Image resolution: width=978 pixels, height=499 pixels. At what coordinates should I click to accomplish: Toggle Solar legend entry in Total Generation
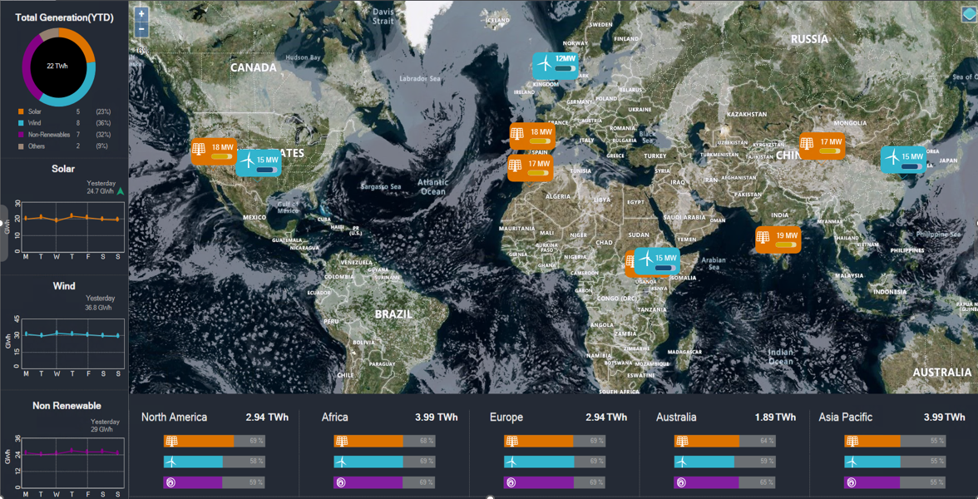coord(34,111)
